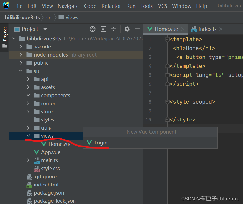This screenshot has width=243, height=204.
Task: Hide the Project tool window with minus icon
Action: tap(138, 29)
